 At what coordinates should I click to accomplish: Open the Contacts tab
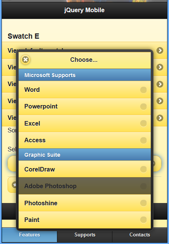pos(140,235)
